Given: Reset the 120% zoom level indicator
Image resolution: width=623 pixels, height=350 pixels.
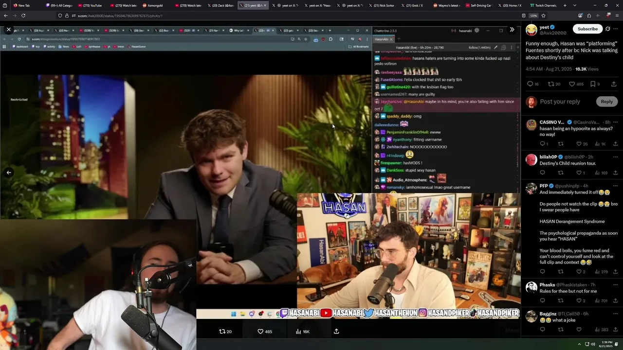Looking at the screenshot, I should tap(533, 16).
